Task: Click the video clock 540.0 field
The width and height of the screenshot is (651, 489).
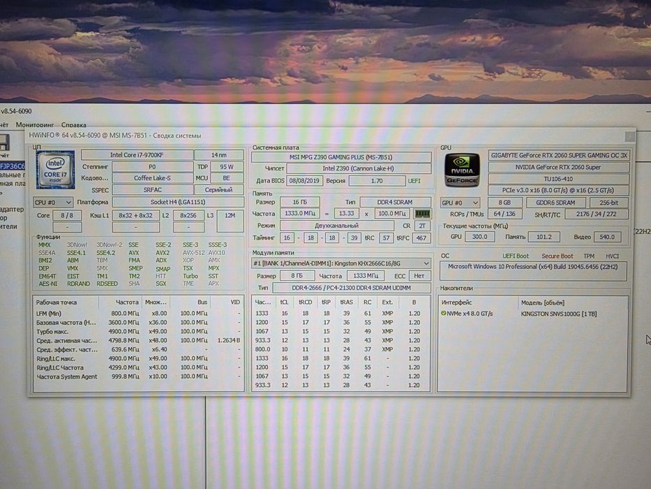Action: tap(607, 237)
